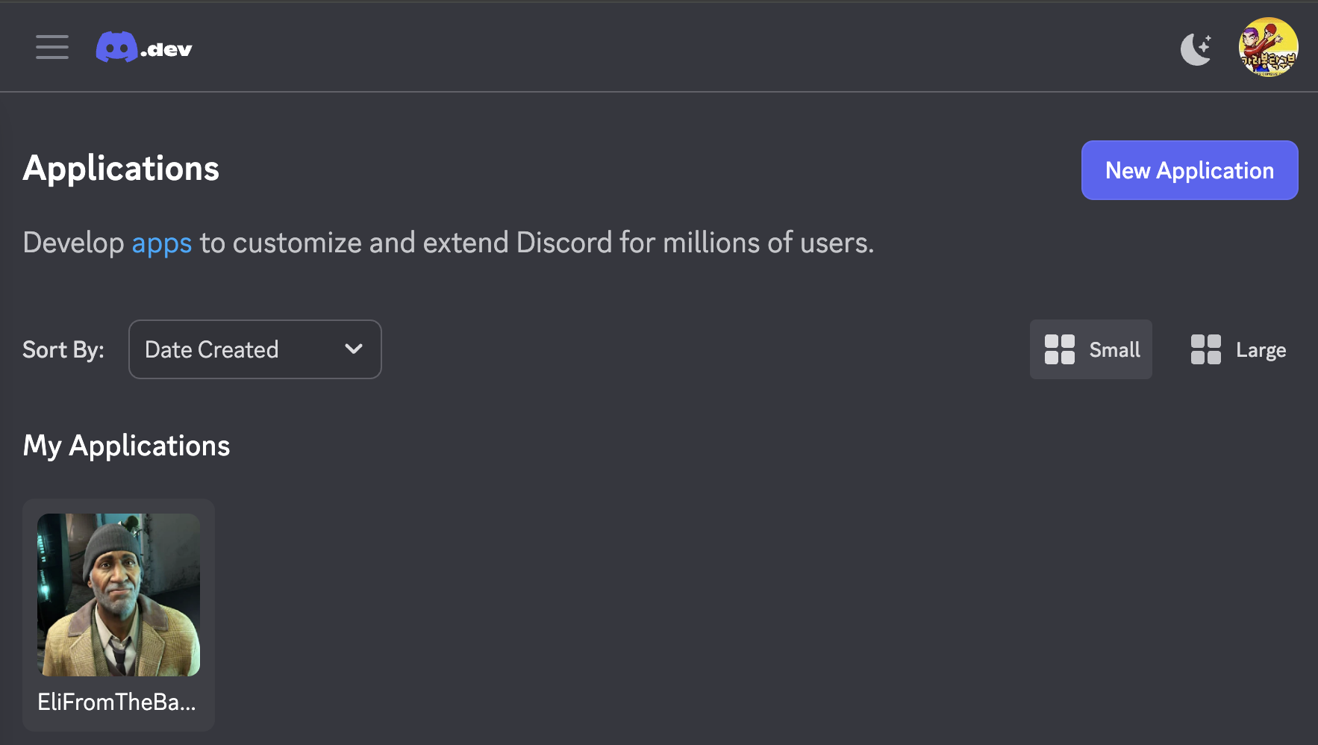Click the Small view grid icon
This screenshot has width=1318, height=745.
click(1059, 349)
